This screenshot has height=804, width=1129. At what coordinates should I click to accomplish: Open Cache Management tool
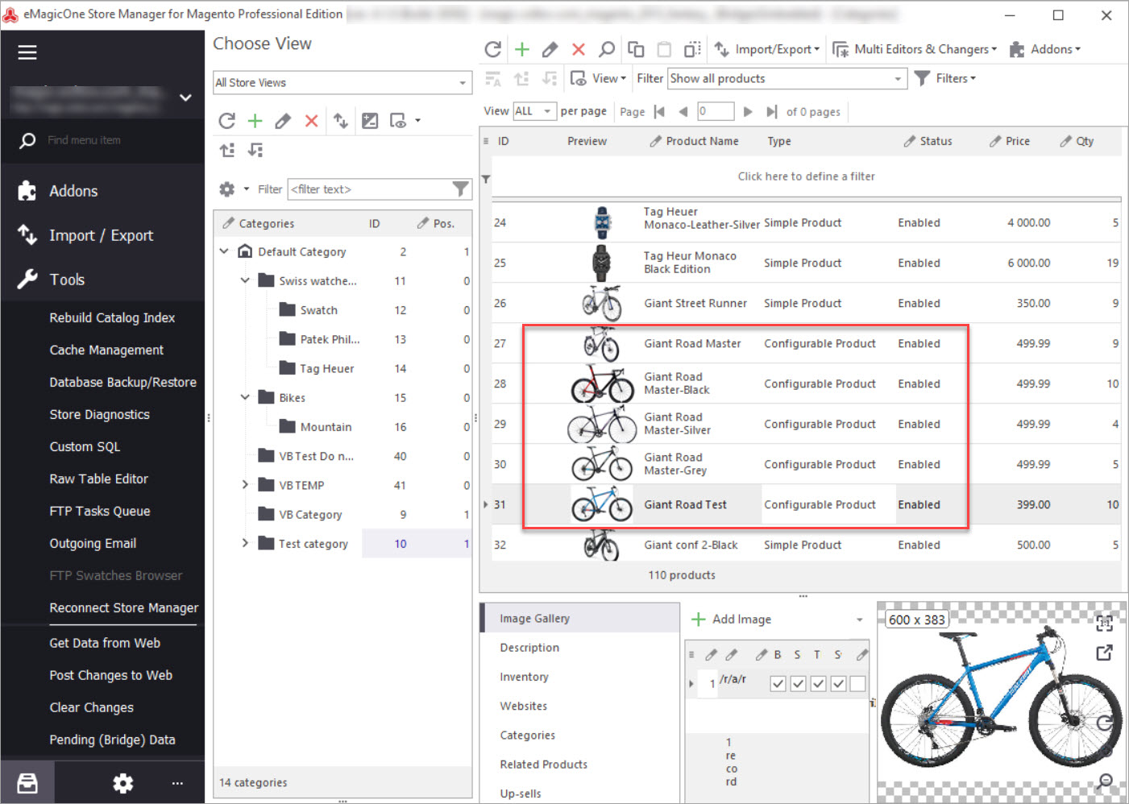pyautogui.click(x=106, y=350)
